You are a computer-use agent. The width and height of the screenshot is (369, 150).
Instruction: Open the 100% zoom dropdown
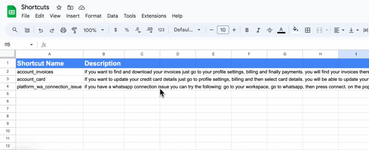(93, 30)
